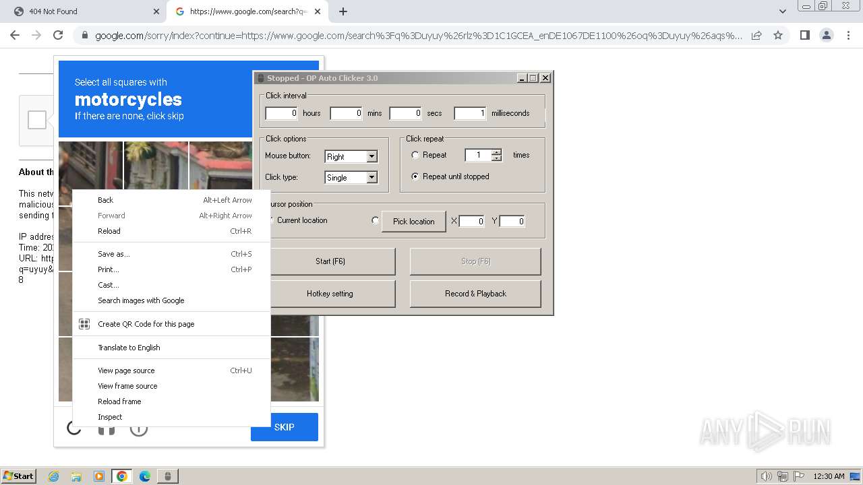Viewport: 863px width, 485px height.
Task: Open File Explorer from the taskbar
Action: 76,476
